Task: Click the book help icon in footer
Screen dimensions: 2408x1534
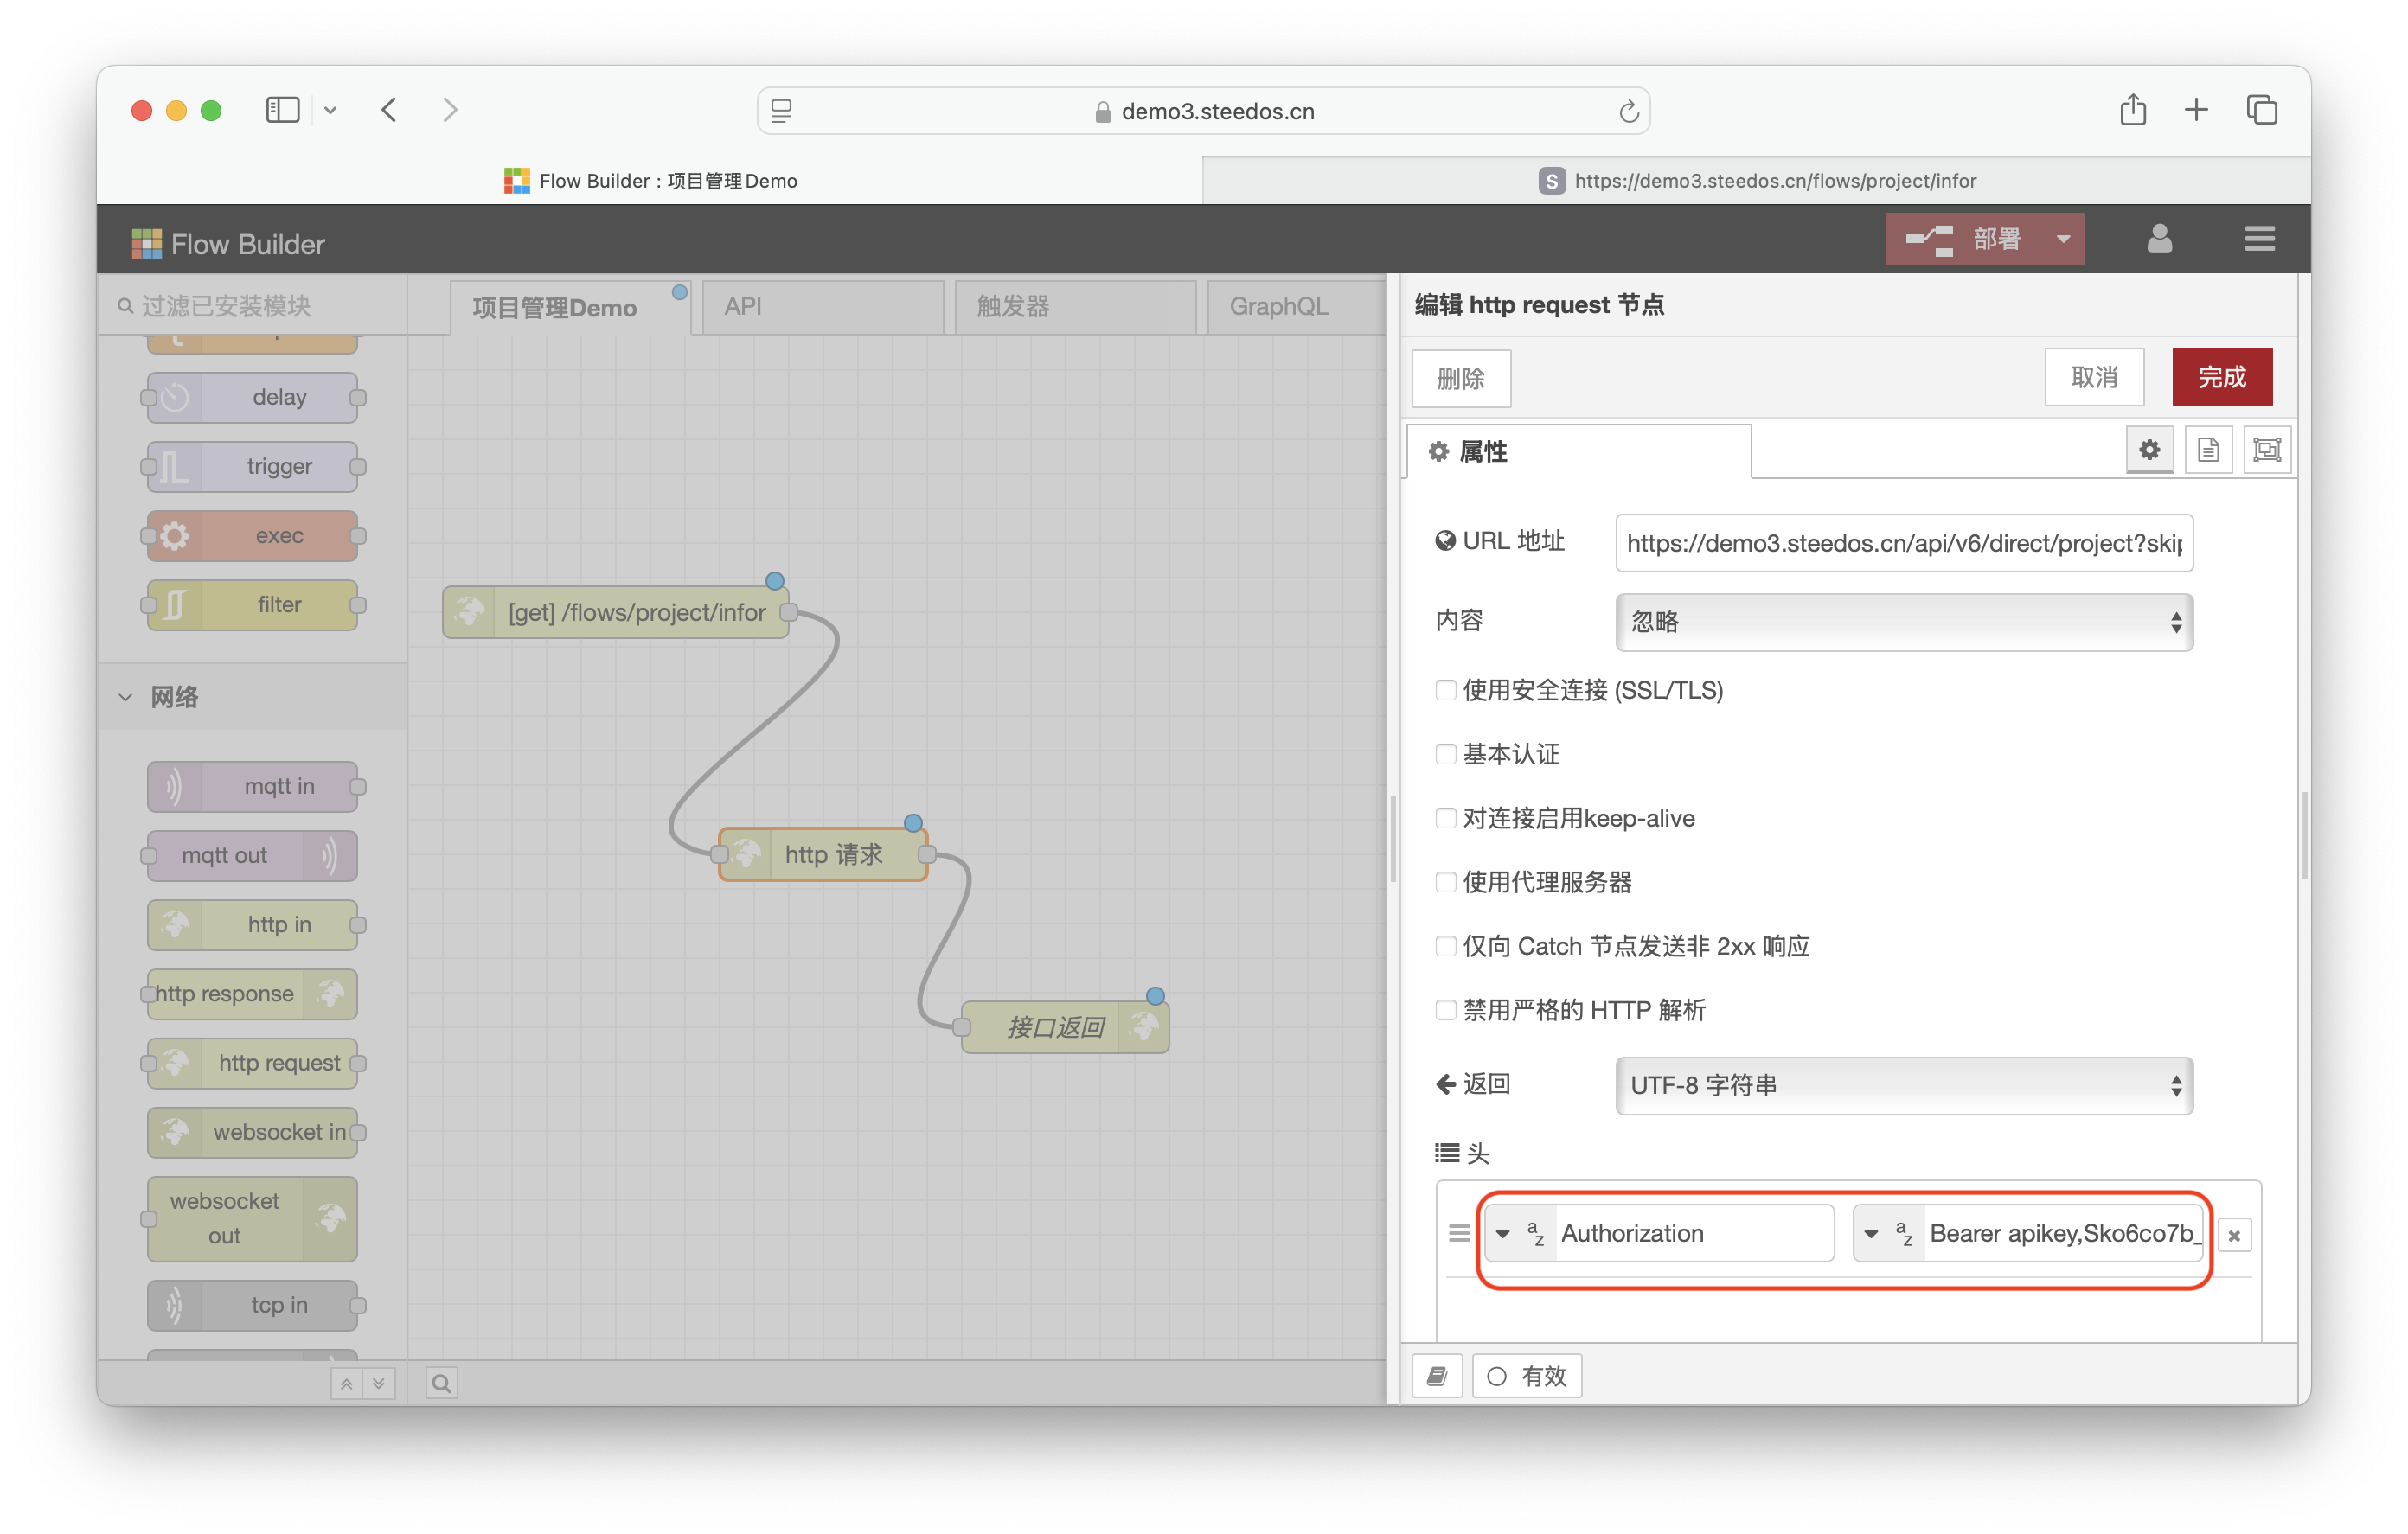Action: pos(1437,1376)
